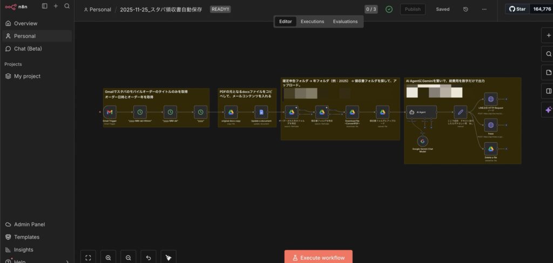Switch to the Evaluations tab
553x263 pixels.
tap(345, 22)
